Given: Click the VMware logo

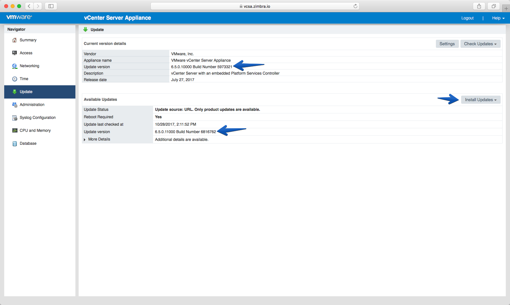Looking at the screenshot, I should coord(19,17).
